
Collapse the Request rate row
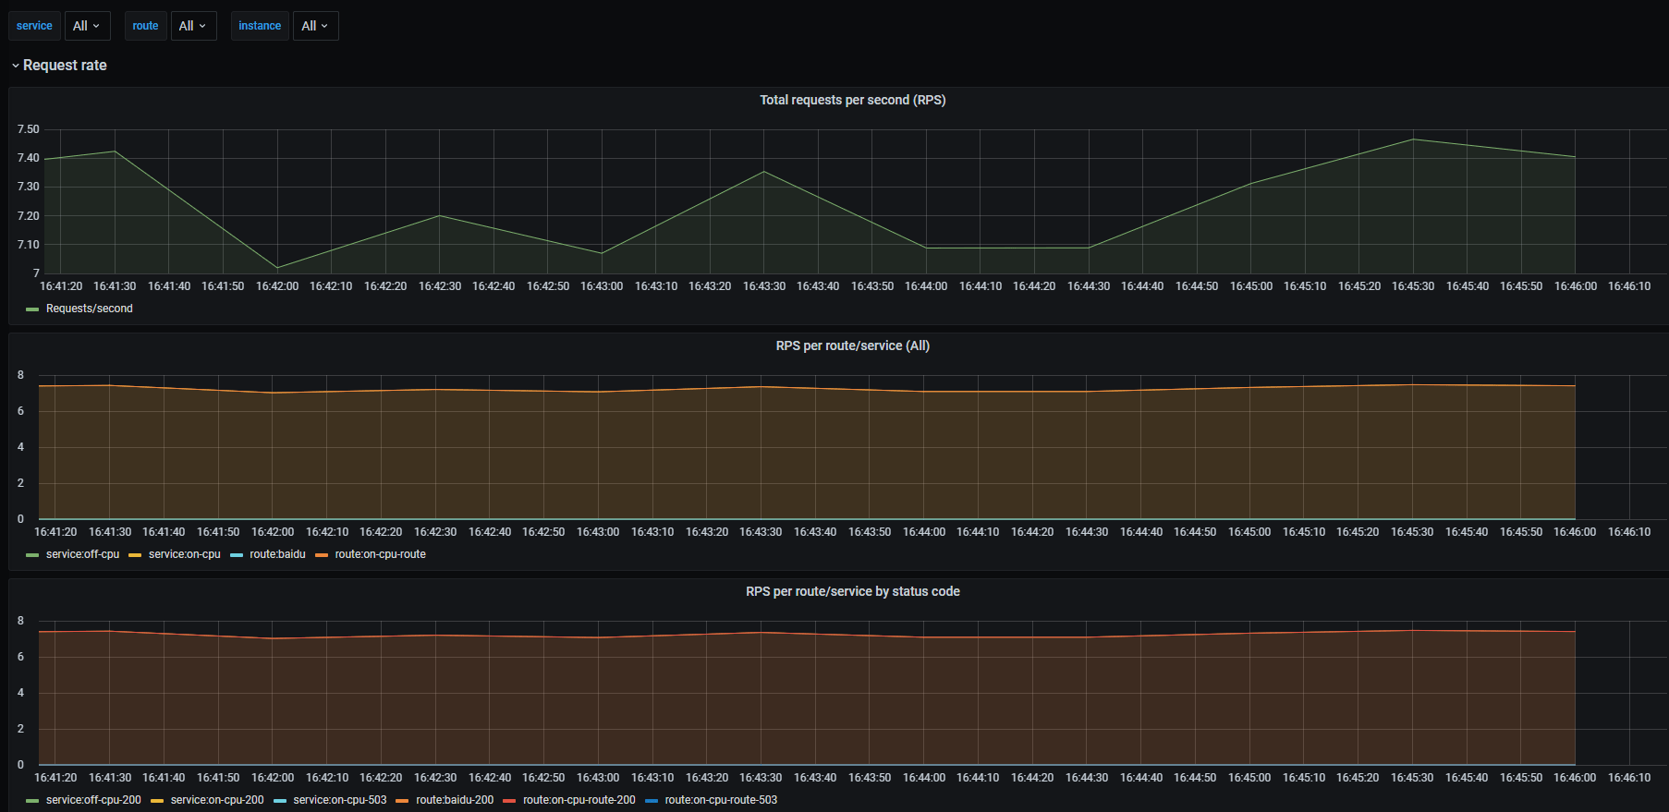pyautogui.click(x=60, y=66)
